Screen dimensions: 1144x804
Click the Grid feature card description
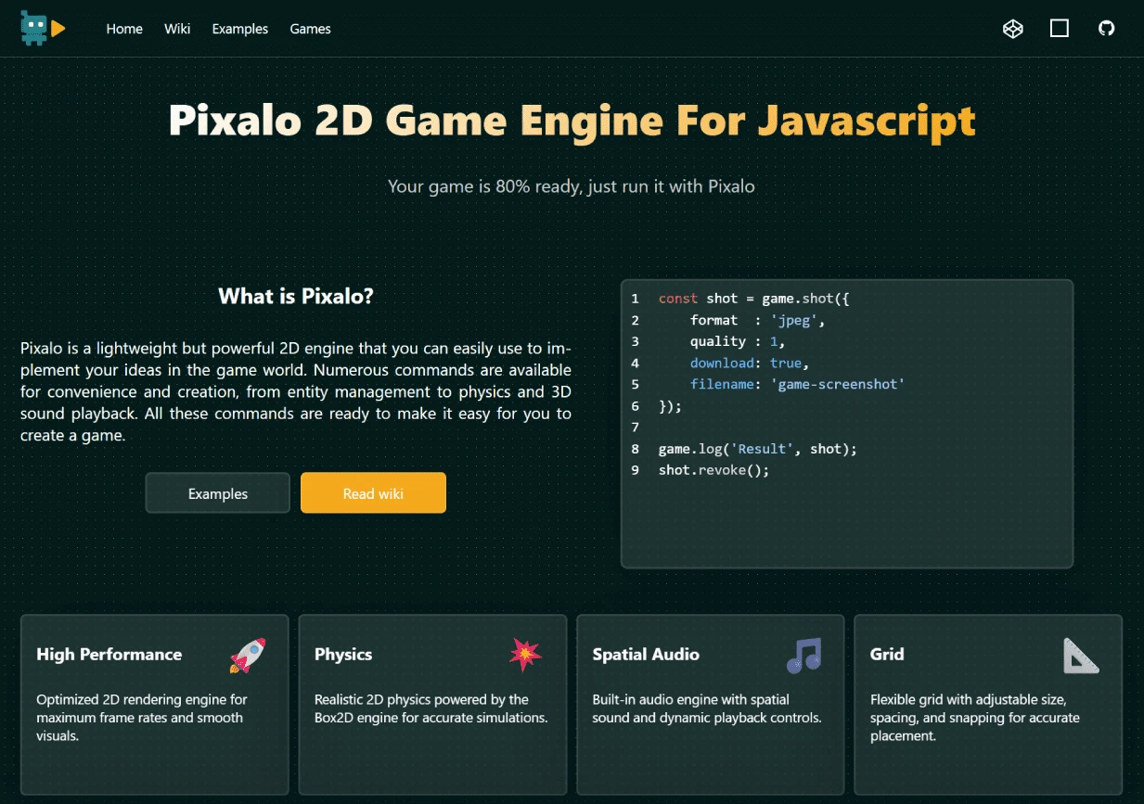(975, 717)
